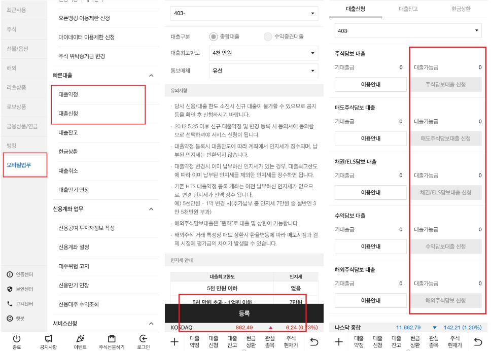
Task: Select 금융상품/연금 in left sidebar
Action: [x=25, y=126]
